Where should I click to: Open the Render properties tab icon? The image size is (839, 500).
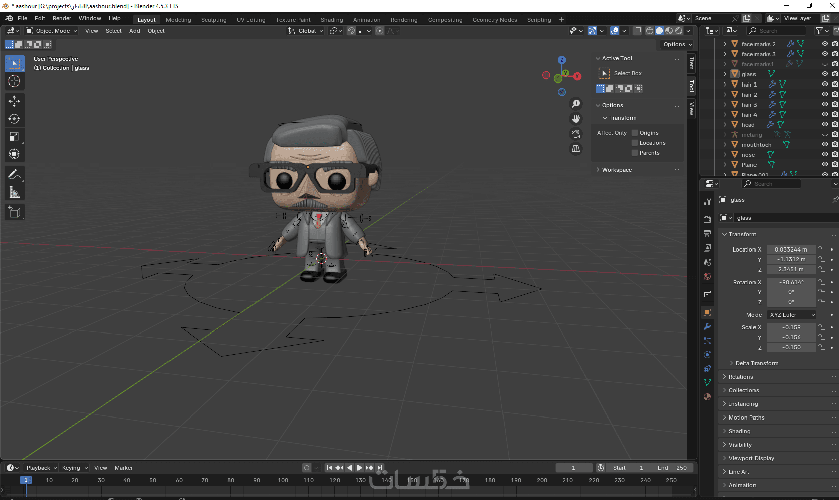pos(707,219)
